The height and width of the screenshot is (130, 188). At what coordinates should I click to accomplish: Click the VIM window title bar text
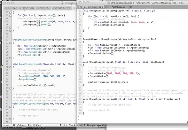[147, 3]
